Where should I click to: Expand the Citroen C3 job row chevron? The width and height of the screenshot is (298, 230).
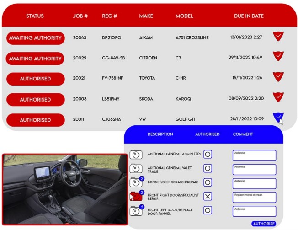coord(278,56)
